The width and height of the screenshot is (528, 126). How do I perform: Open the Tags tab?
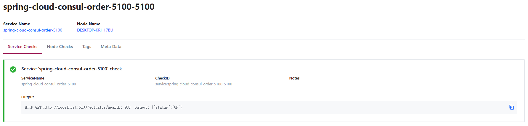[87, 47]
